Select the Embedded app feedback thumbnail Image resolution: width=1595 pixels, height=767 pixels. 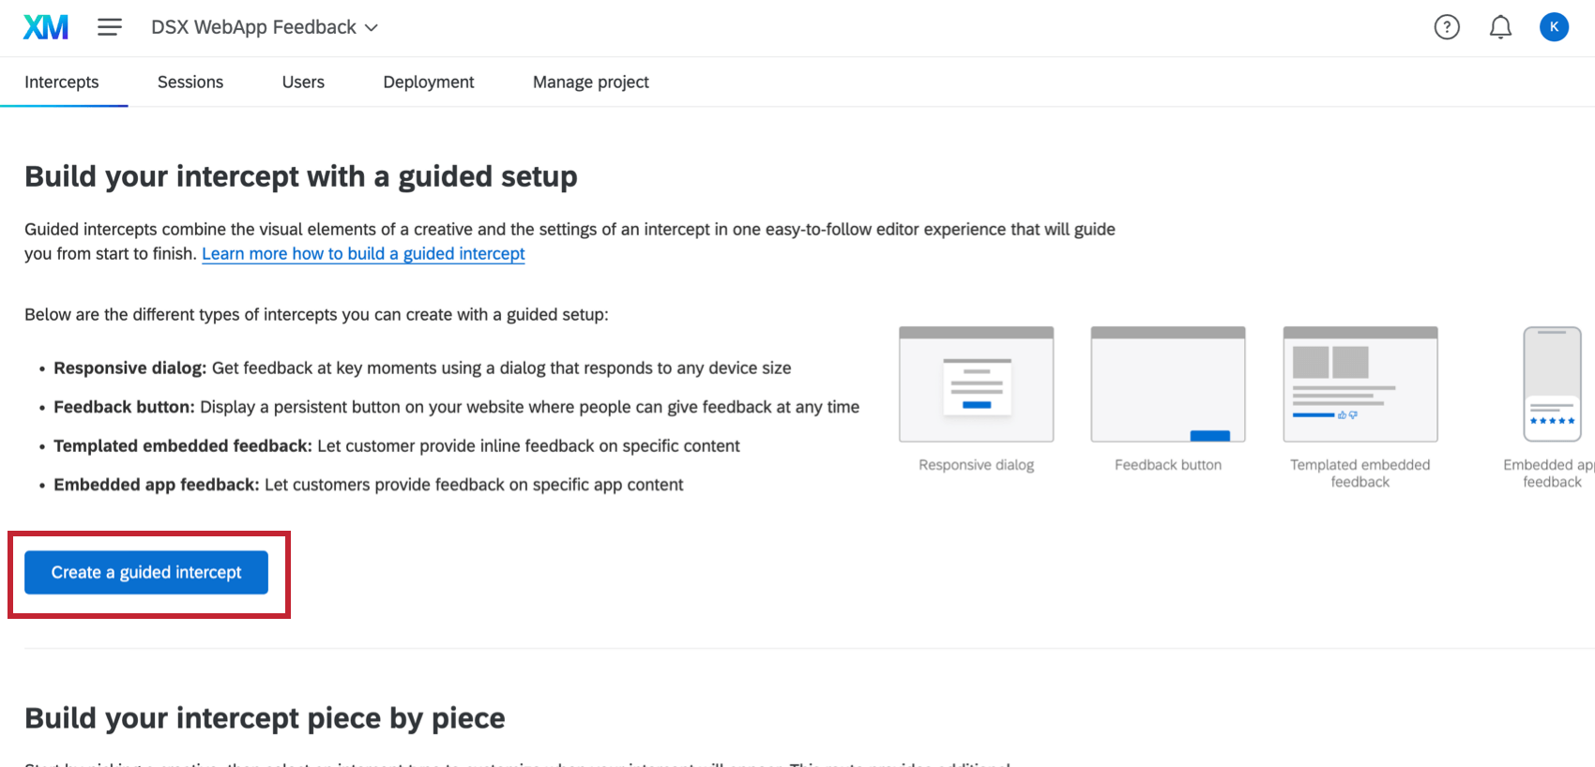click(x=1552, y=383)
